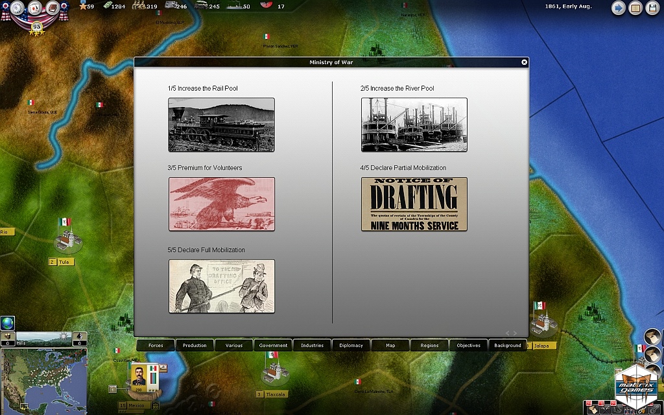Open the playing cards icon

click(34, 8)
